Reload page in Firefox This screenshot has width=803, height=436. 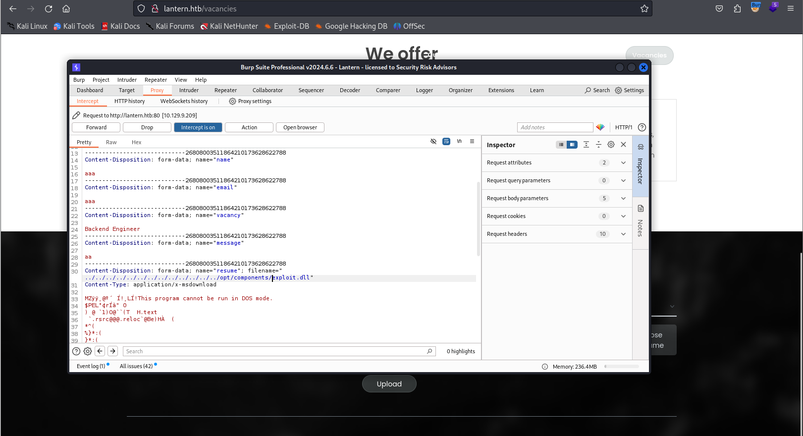(49, 8)
